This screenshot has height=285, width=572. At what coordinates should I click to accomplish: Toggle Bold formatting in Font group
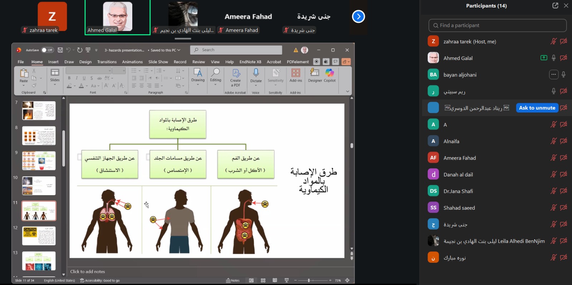[69, 78]
